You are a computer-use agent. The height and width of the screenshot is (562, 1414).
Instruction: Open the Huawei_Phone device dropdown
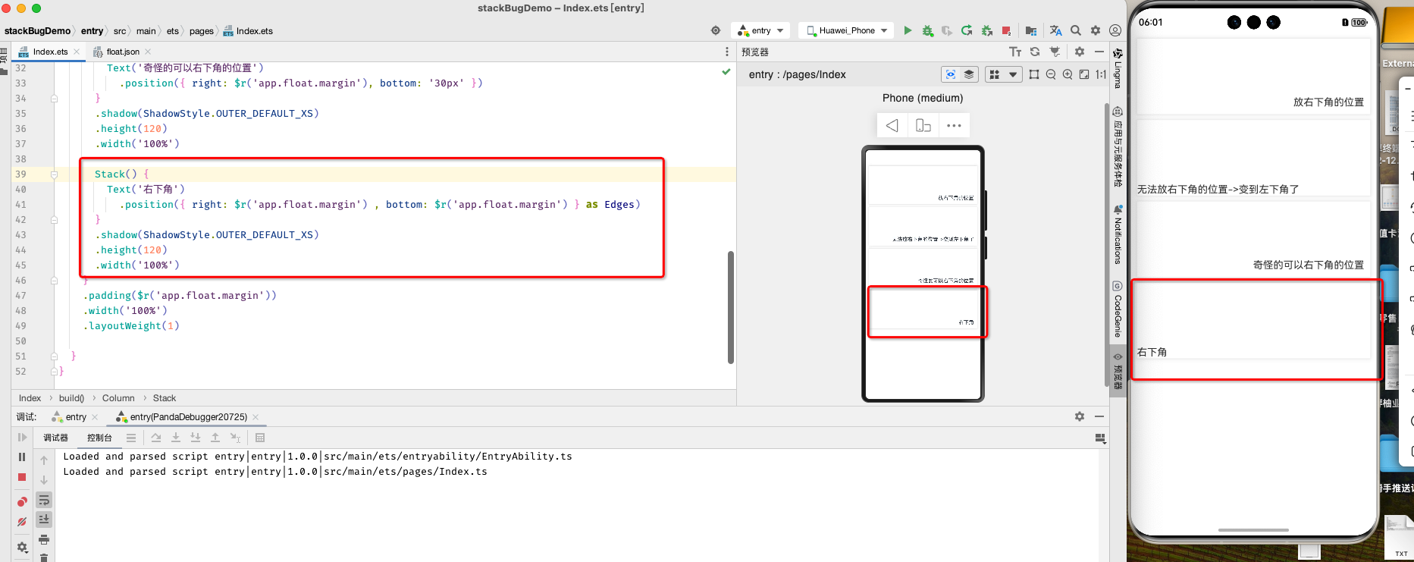[847, 30]
